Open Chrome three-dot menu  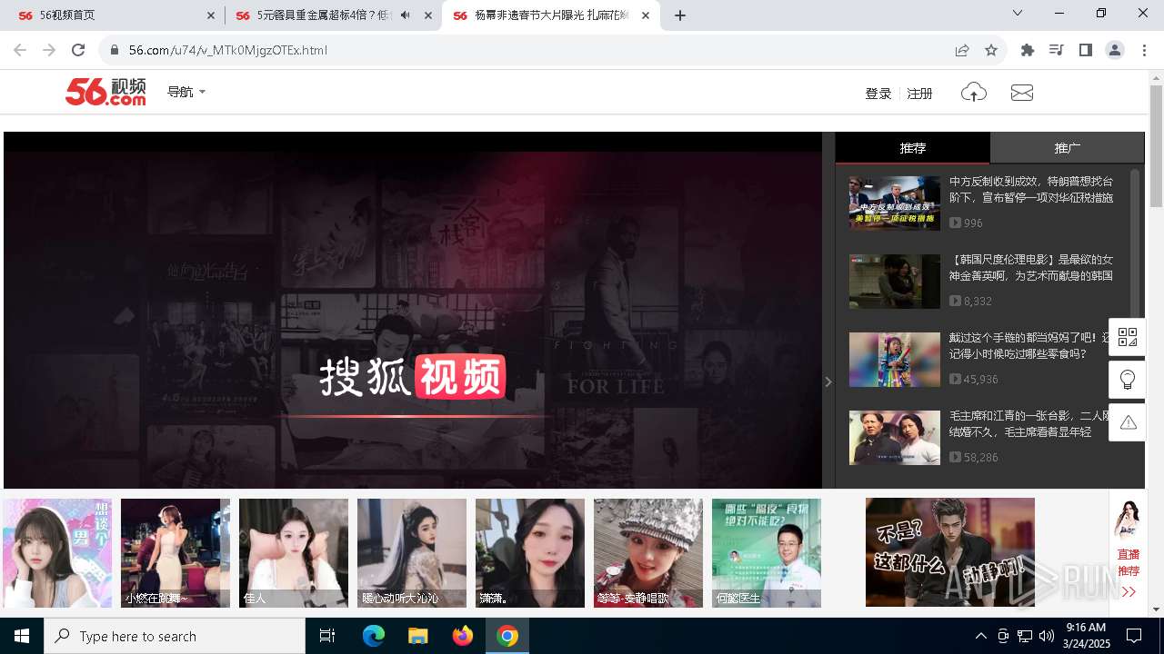pyautogui.click(x=1144, y=50)
